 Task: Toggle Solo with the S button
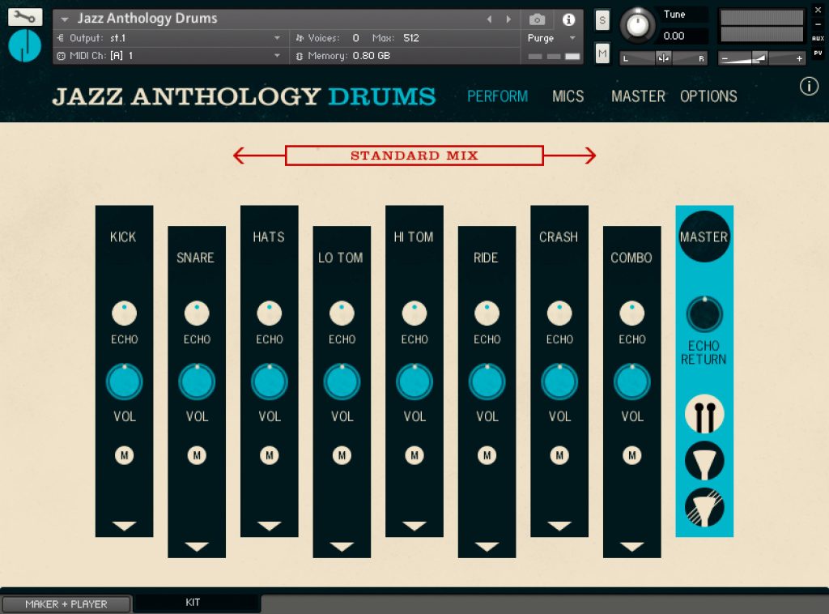[x=602, y=20]
